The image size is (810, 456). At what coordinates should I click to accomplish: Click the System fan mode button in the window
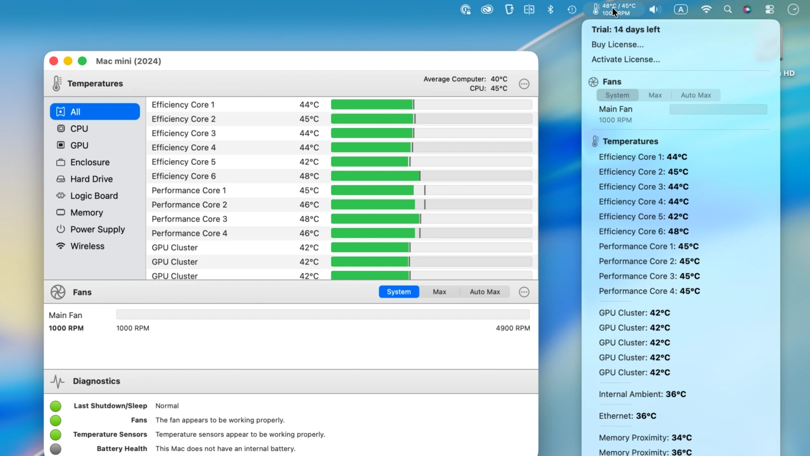point(399,291)
